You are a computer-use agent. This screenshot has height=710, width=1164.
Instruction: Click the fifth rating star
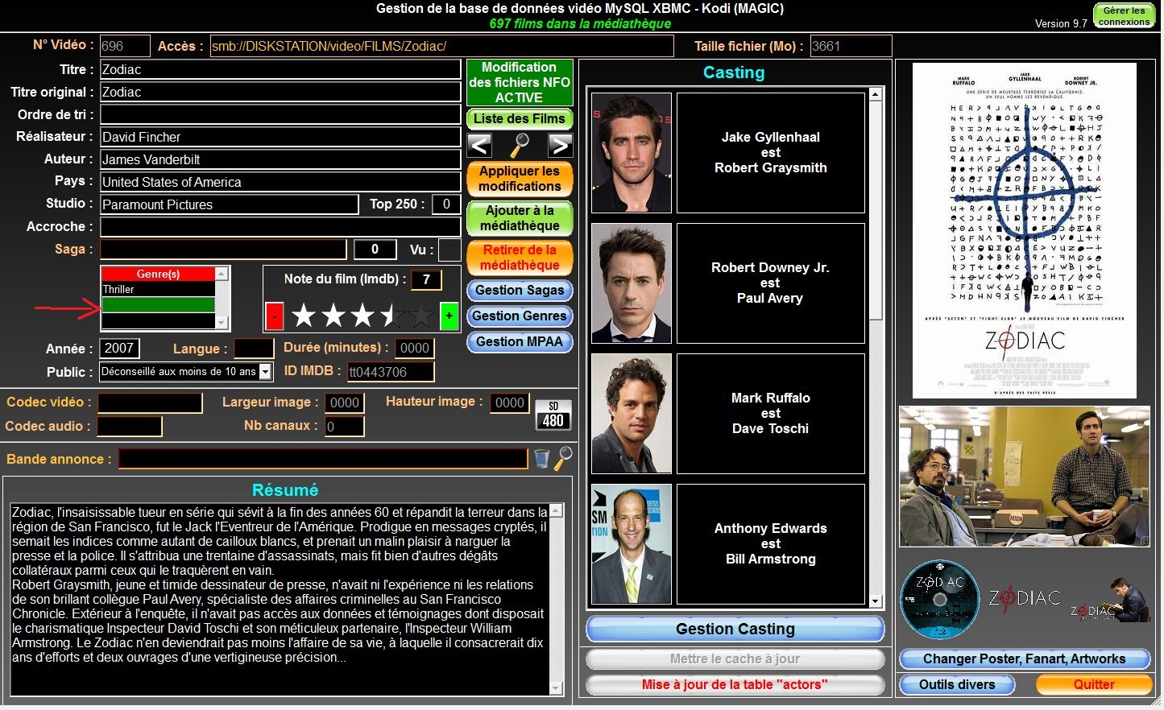tap(420, 316)
